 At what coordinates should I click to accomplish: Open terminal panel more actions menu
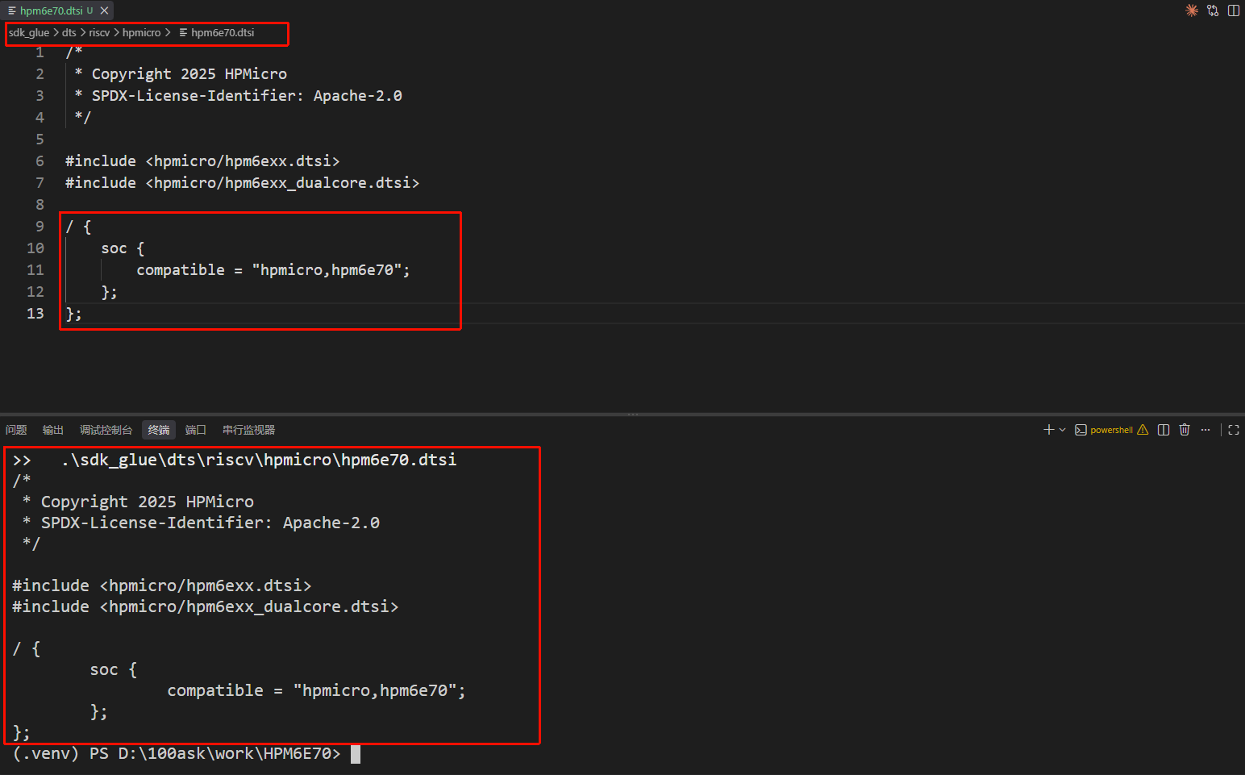(x=1205, y=430)
